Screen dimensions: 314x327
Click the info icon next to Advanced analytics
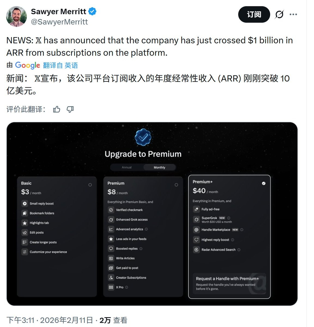(146, 229)
